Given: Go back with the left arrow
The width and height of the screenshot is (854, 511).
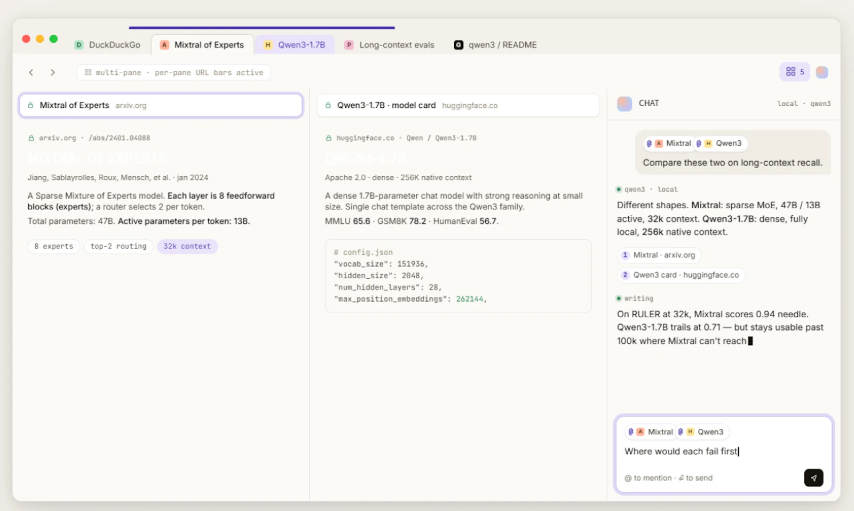Looking at the screenshot, I should click(31, 73).
